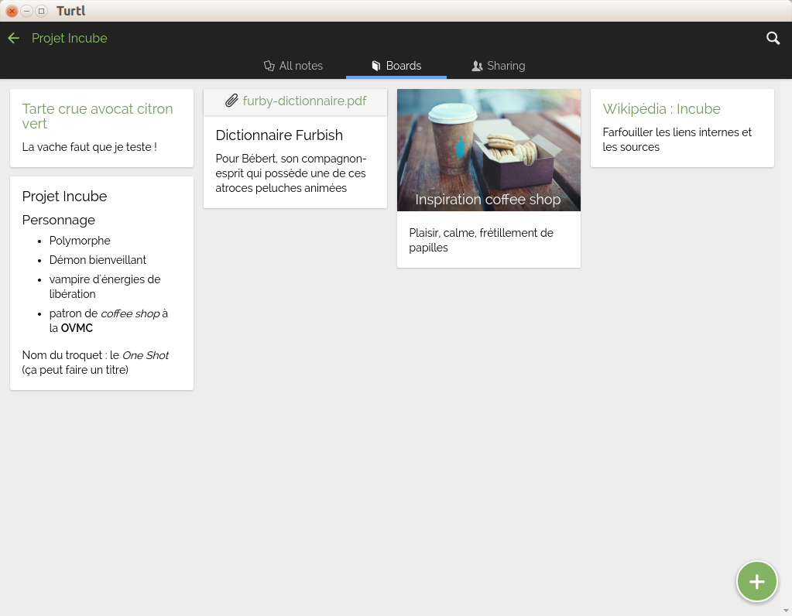The height and width of the screenshot is (616, 792).
Task: Click the green add note button
Action: tap(756, 582)
